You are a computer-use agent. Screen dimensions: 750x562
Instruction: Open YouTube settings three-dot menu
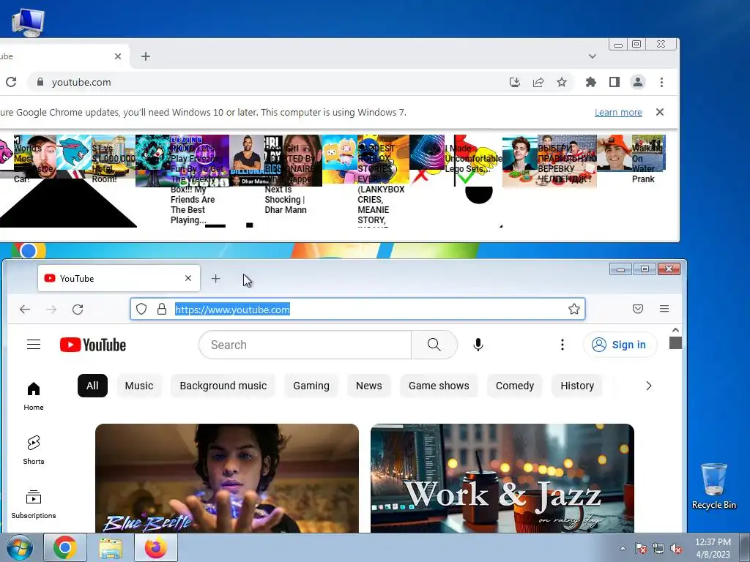click(x=562, y=345)
